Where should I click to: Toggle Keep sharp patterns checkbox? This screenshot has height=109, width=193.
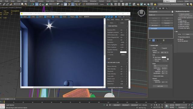[179, 37]
